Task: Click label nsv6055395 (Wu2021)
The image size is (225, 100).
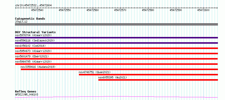Action: [x=112, y=77]
